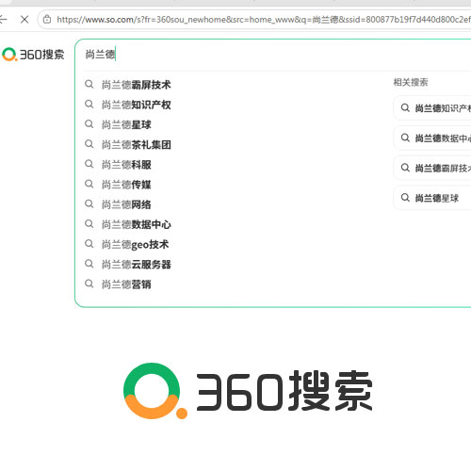Viewport: 471px width, 471px height.
Task: Select suggestion 尚兰德geo技术
Action: coord(135,244)
